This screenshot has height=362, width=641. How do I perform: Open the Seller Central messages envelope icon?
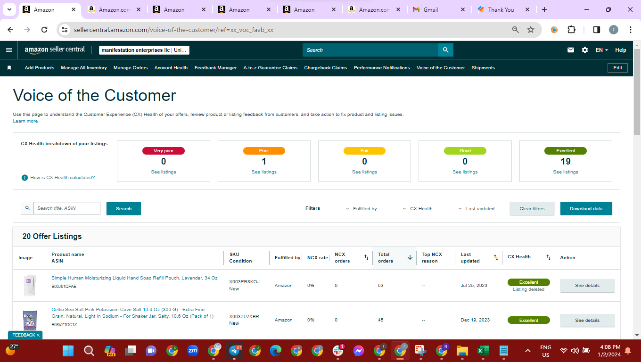click(x=571, y=50)
